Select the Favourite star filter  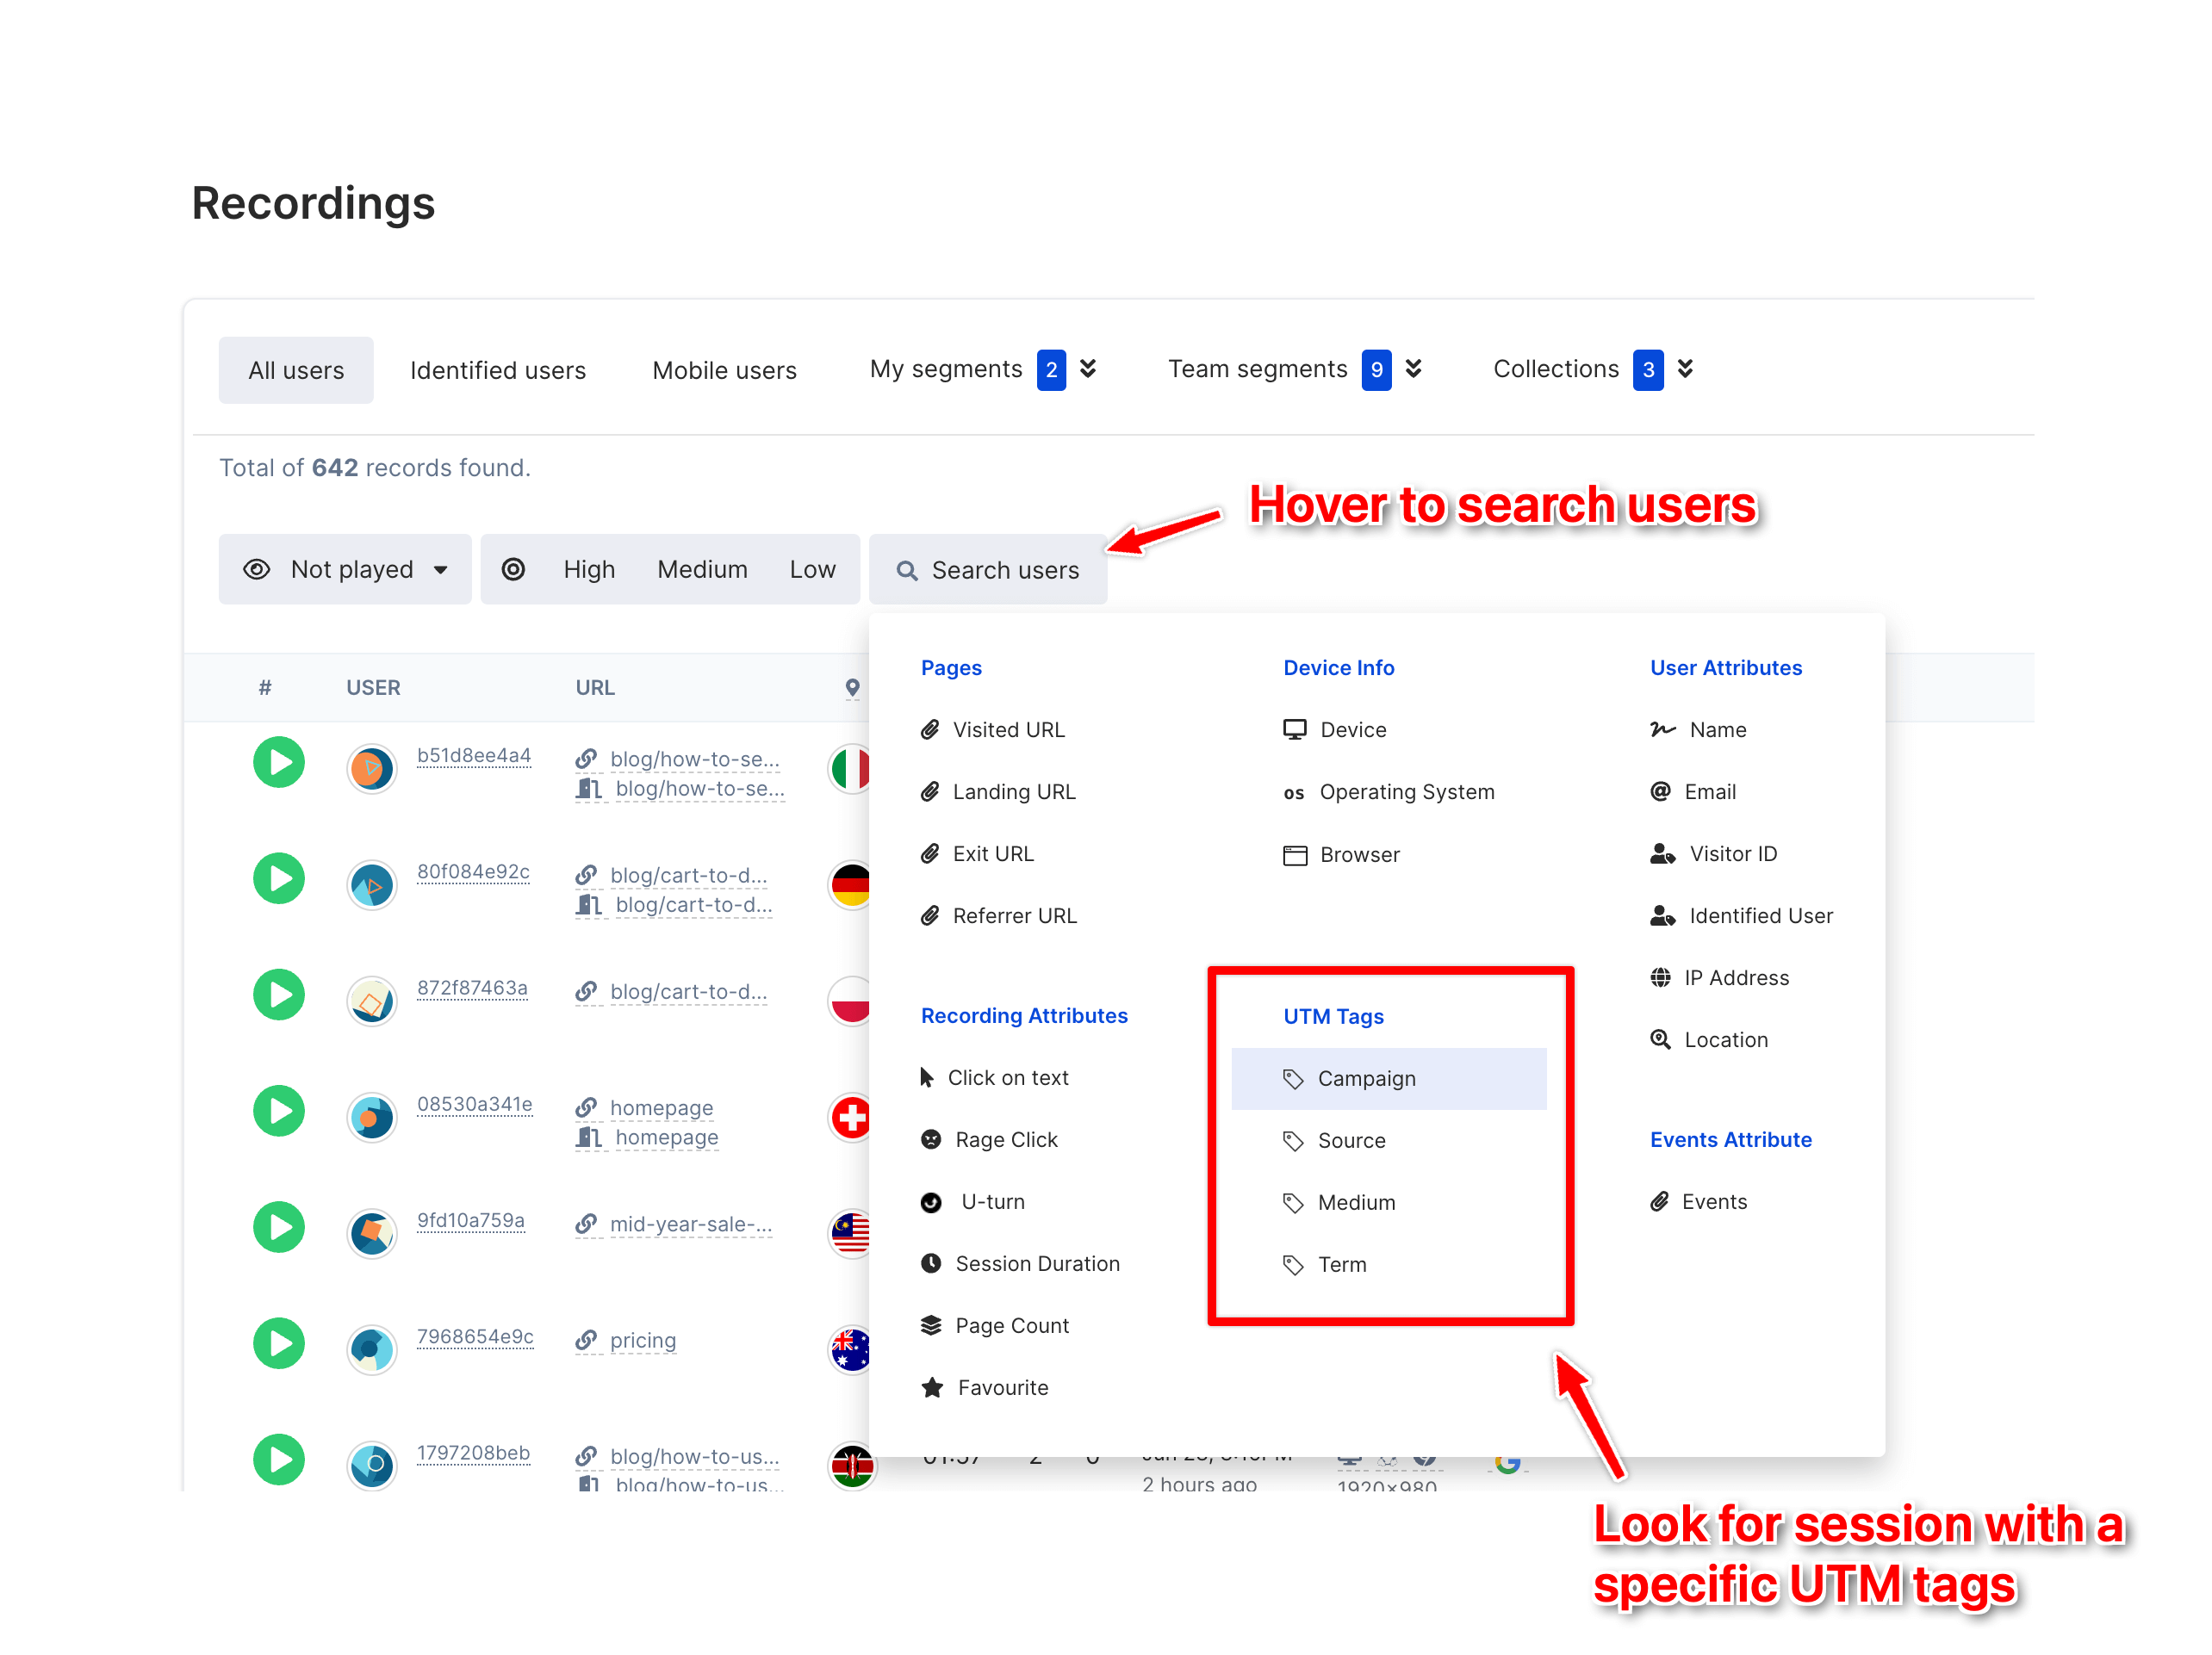[x=1002, y=1387]
